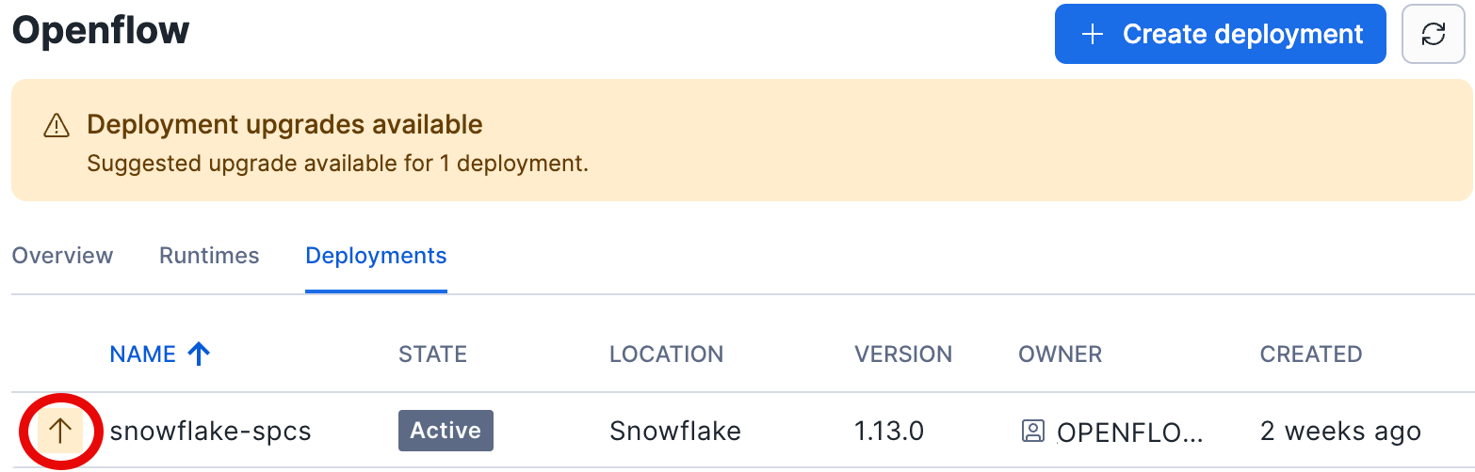This screenshot has height=472, width=1475.
Task: Switch to the Overview tab
Action: [62, 256]
